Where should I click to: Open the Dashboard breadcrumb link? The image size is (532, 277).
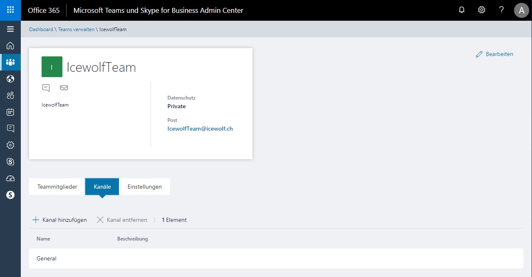tap(41, 29)
